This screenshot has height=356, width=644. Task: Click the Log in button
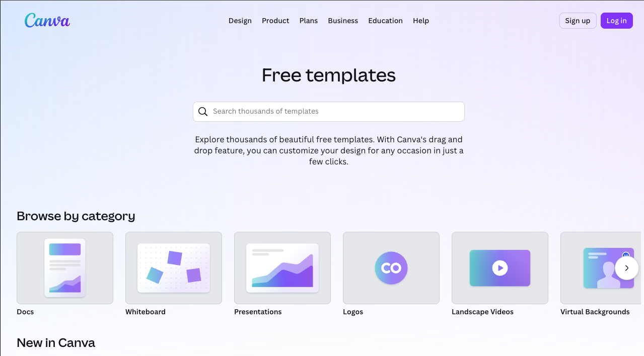[616, 21]
